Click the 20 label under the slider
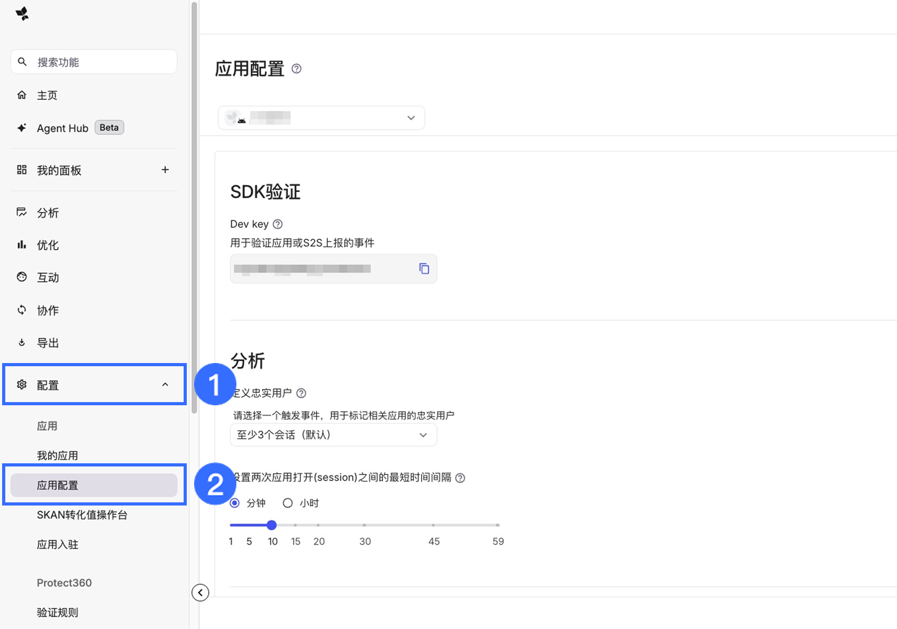Viewport: 897px width, 629px height. coord(319,541)
